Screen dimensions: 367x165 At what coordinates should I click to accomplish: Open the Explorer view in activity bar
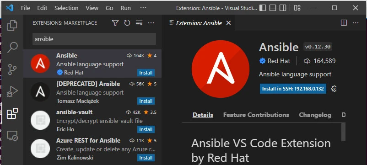coord(12,26)
